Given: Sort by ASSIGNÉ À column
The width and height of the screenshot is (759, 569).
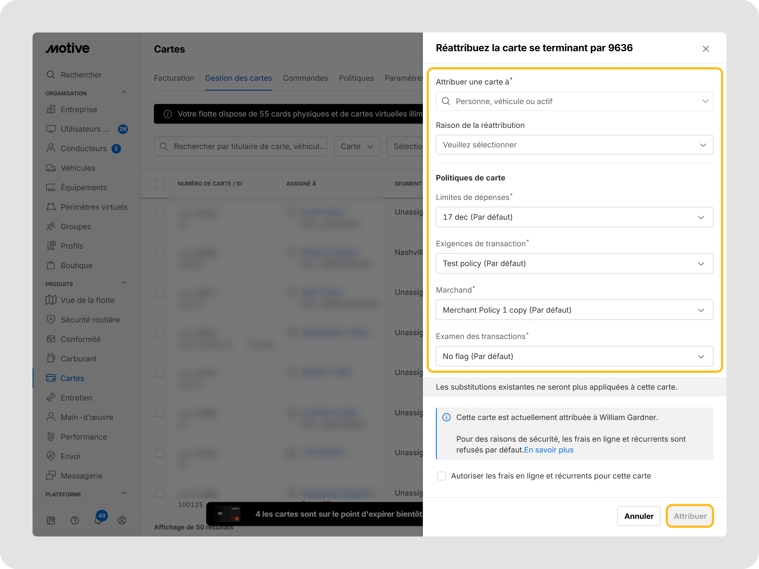Looking at the screenshot, I should [301, 184].
